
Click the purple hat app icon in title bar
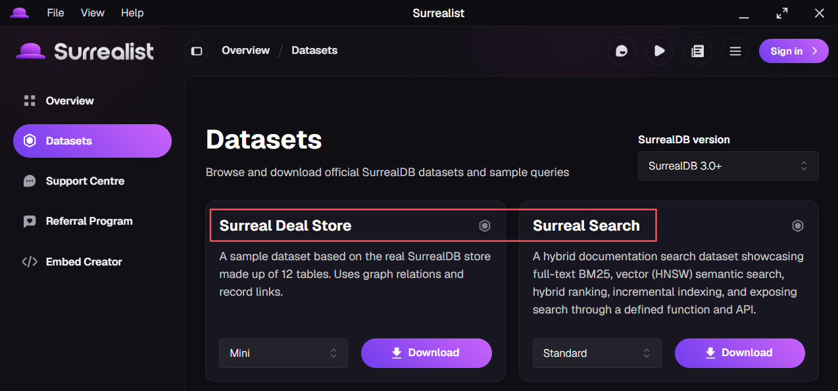pyautogui.click(x=20, y=13)
